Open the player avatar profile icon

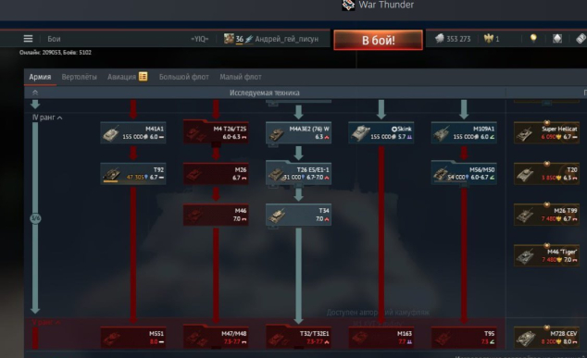coord(229,39)
